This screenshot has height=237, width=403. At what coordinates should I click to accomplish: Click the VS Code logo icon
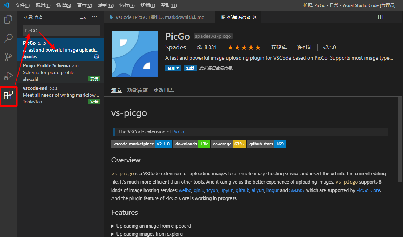point(6,5)
